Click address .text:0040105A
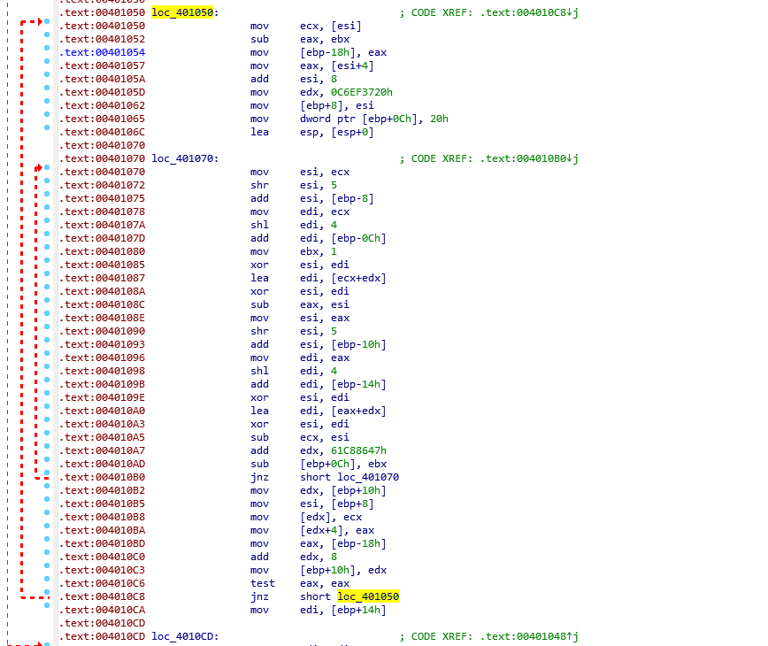 click(x=102, y=79)
